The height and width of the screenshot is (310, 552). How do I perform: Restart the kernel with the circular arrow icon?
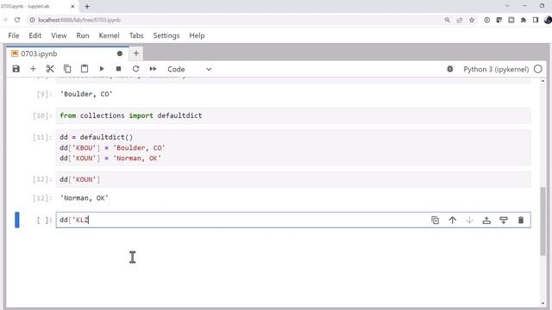[x=136, y=69]
